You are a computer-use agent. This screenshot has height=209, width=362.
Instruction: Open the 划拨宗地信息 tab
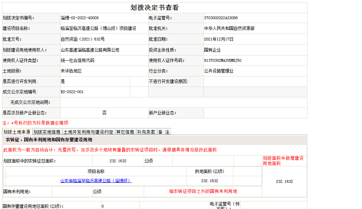pos(47,132)
